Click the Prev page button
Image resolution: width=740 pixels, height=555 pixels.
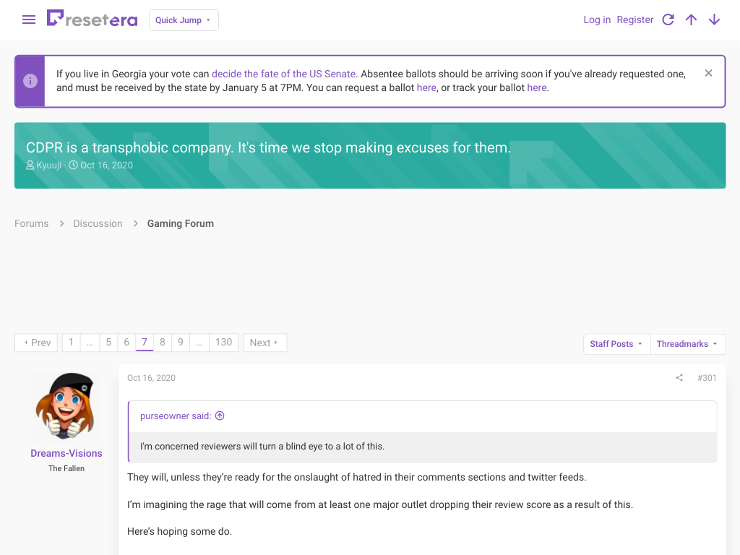tap(36, 343)
